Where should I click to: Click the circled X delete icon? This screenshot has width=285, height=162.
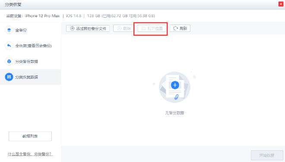coord(119,28)
